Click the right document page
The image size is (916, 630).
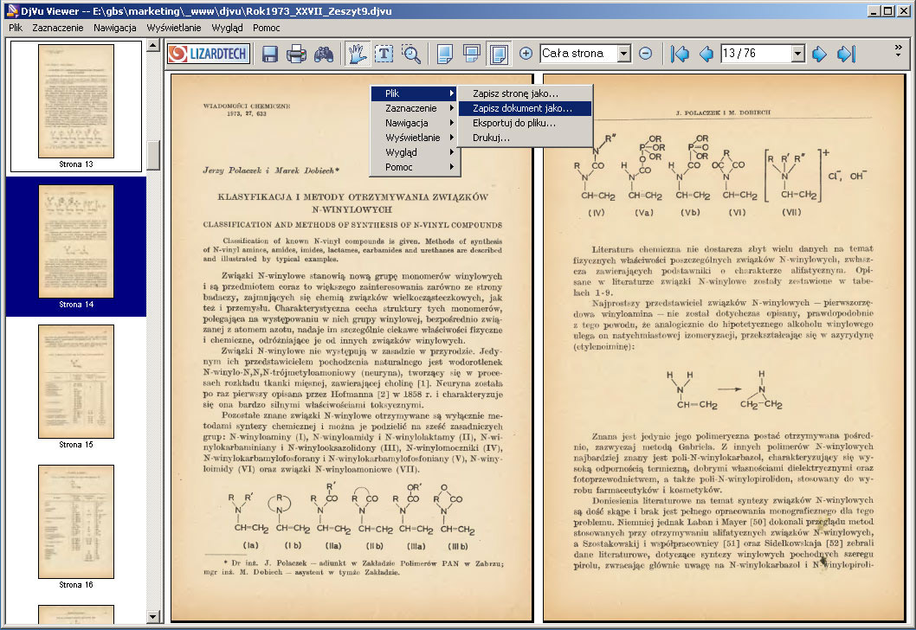[x=725, y=348]
